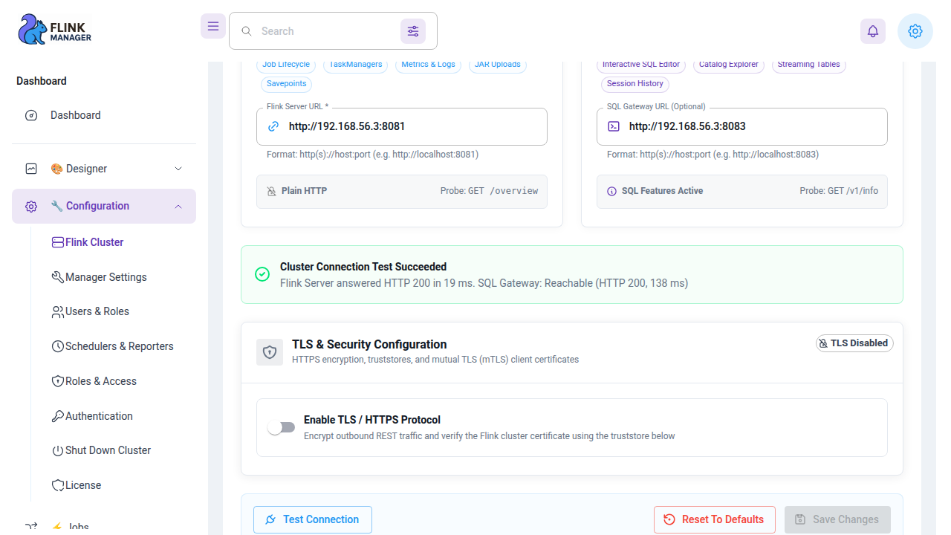Click the Interactive SQL Editor tag
The image size is (951, 535).
coord(641,65)
